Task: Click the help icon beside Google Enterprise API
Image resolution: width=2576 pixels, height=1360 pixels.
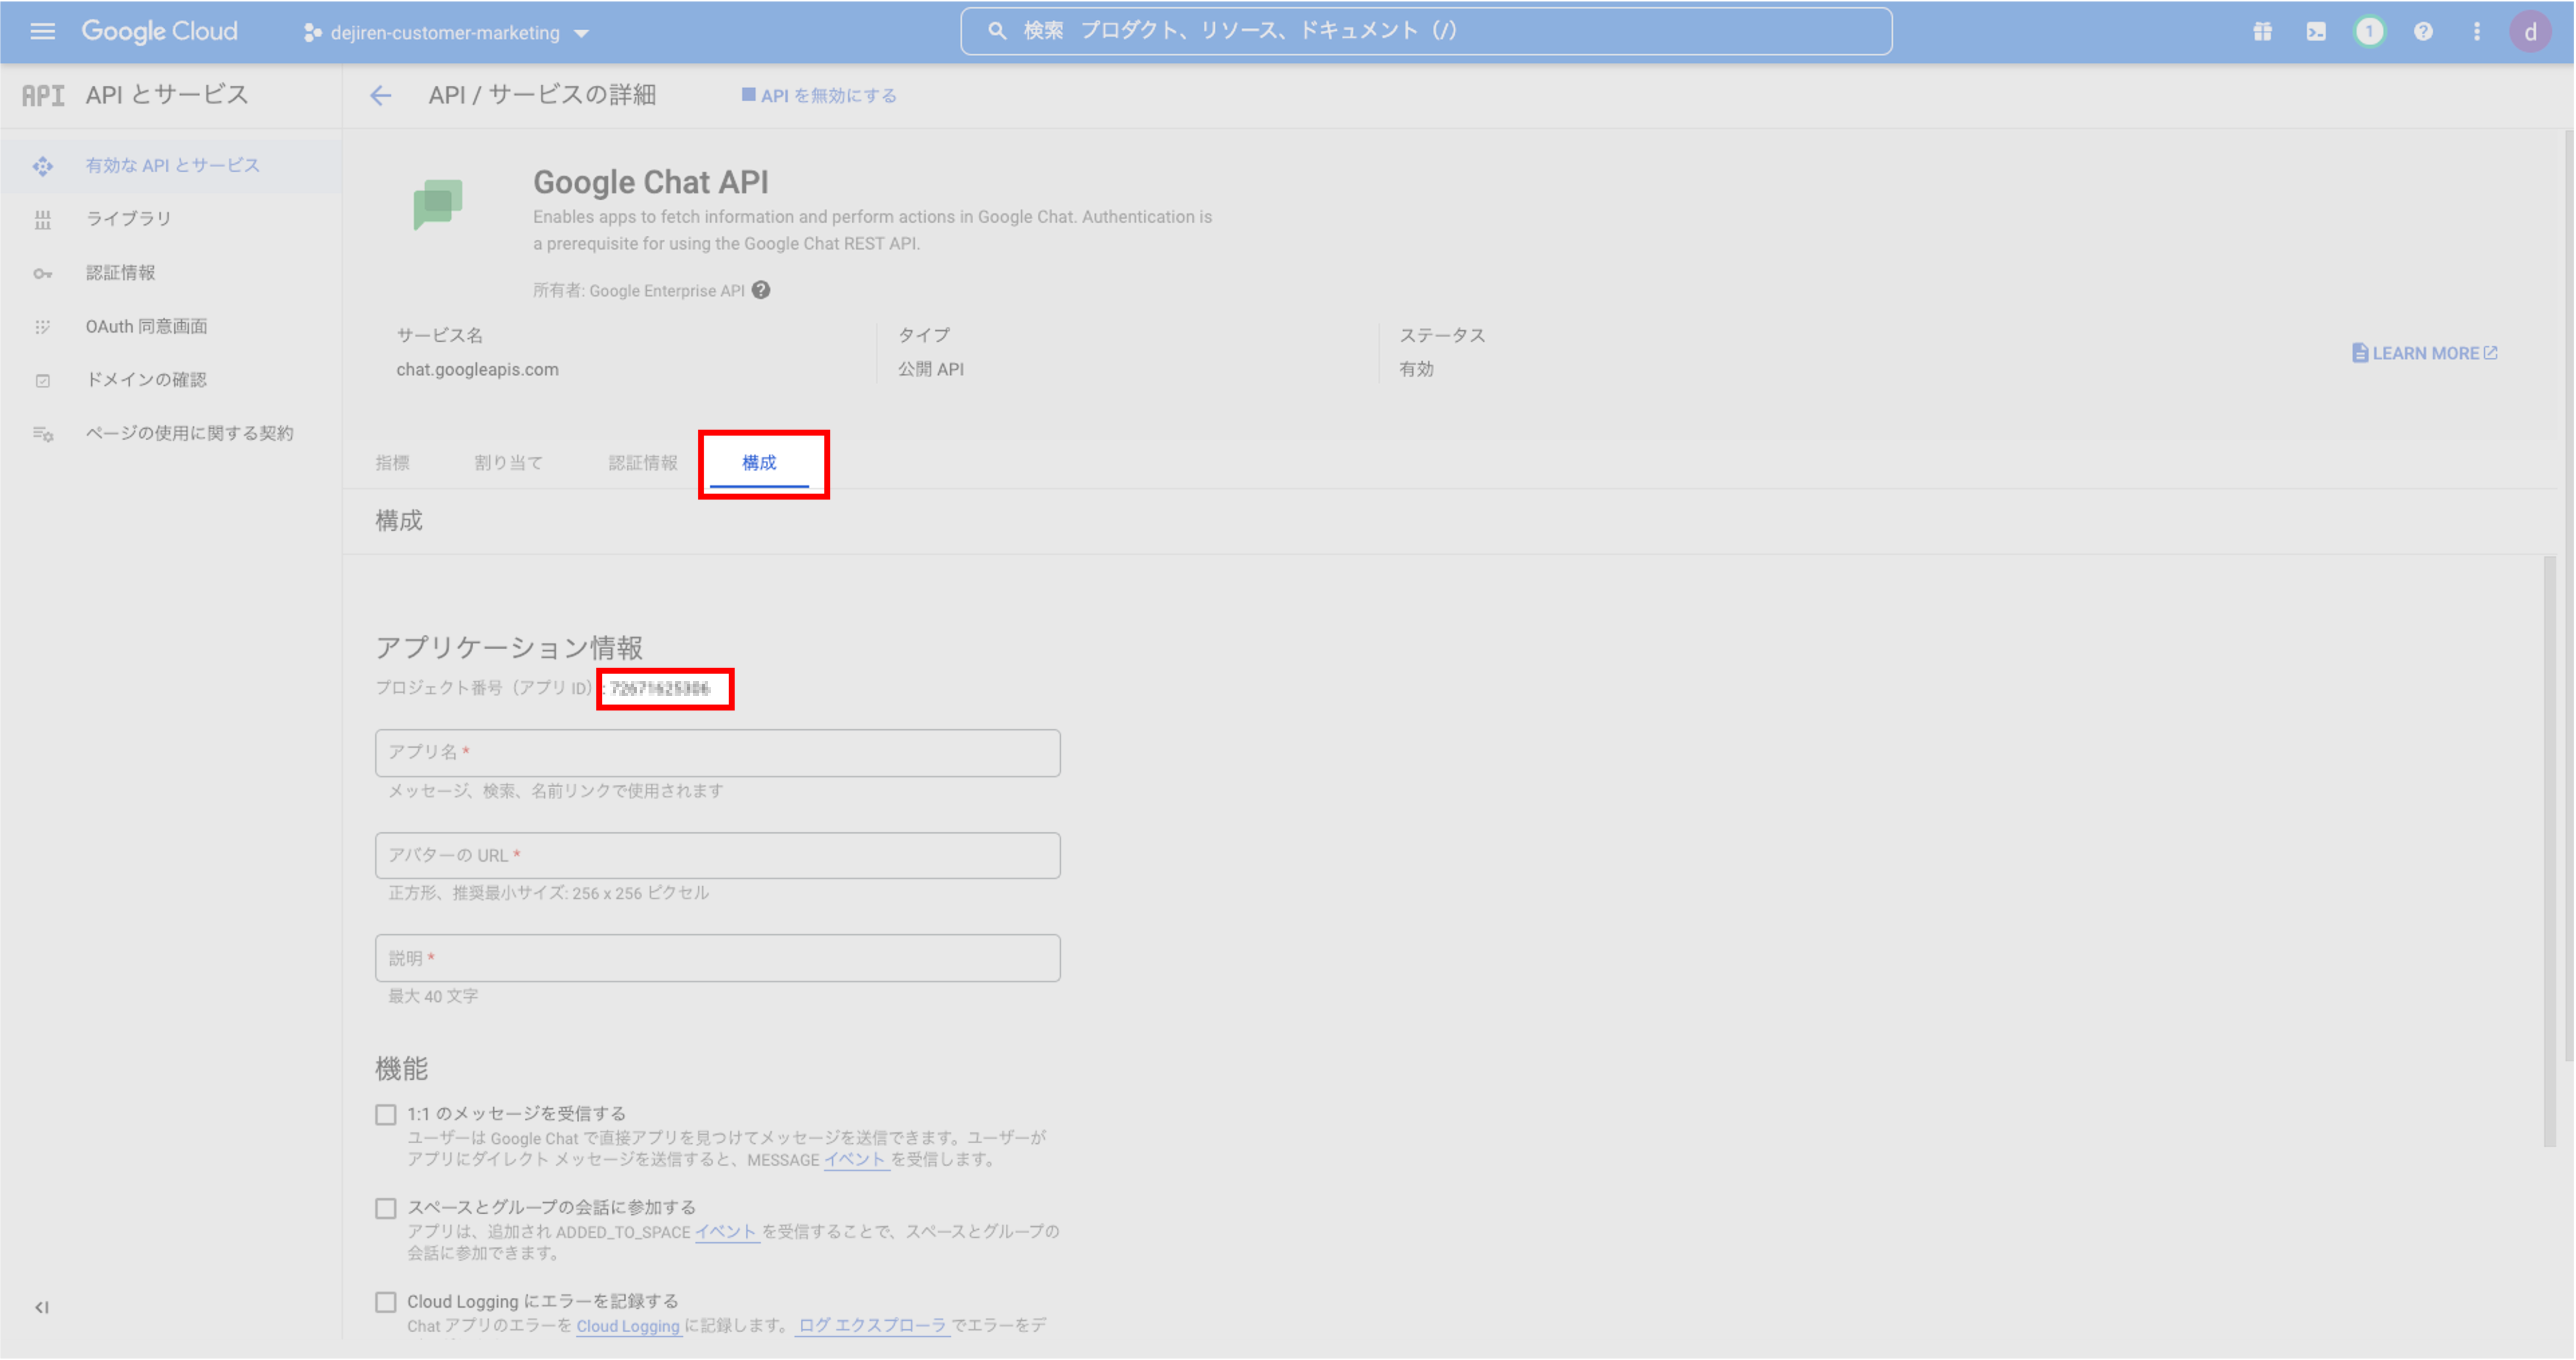Action: pos(761,290)
